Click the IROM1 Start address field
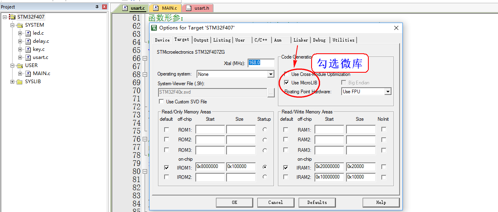Image resolution: width=498 pixels, height=212 pixels. point(210,167)
